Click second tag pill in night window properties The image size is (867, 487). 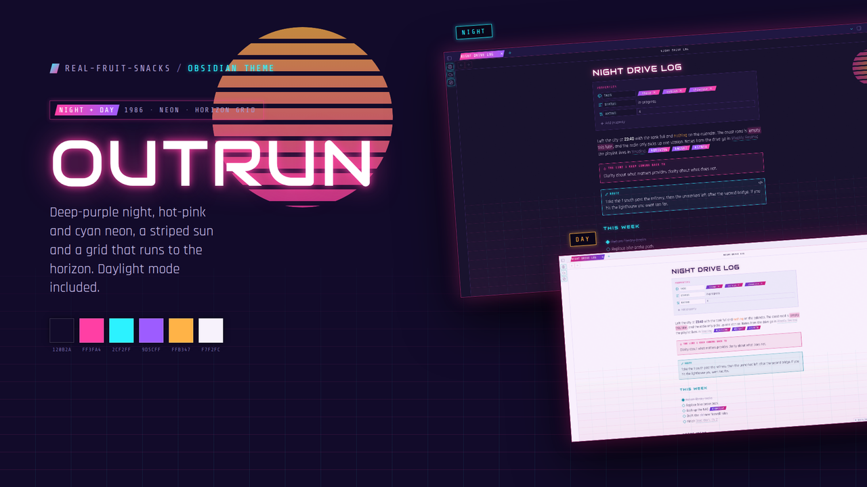674,91
